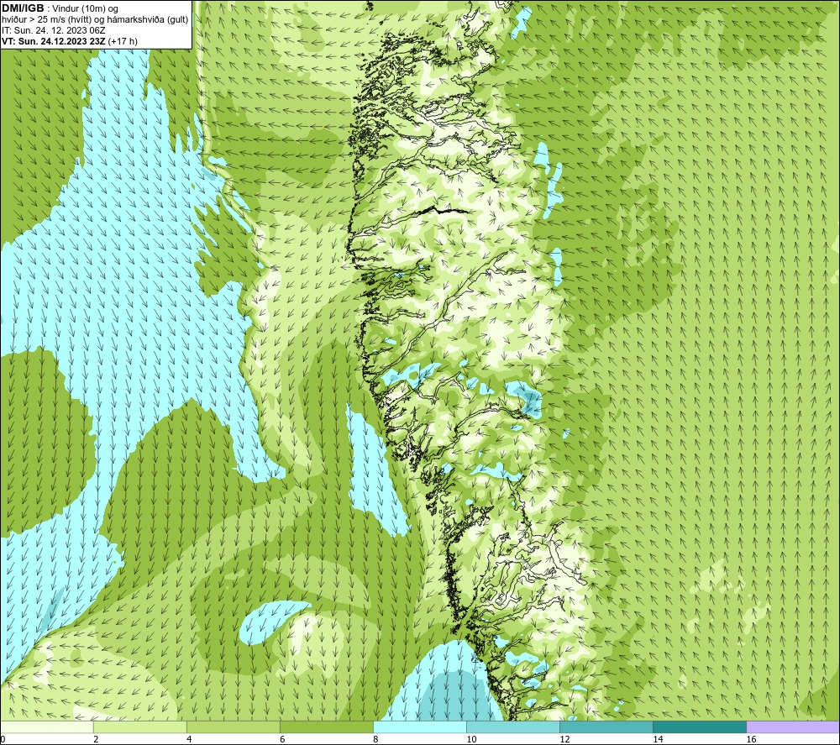Image resolution: width=840 pixels, height=745 pixels.
Task: Click the "DMI/IGB" title text
Action: pyautogui.click(x=23, y=8)
